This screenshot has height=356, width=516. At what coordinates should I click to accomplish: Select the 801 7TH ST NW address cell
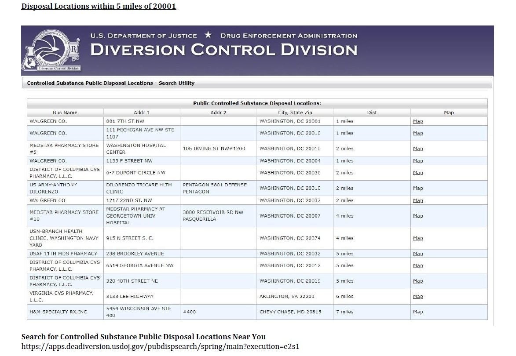point(142,121)
